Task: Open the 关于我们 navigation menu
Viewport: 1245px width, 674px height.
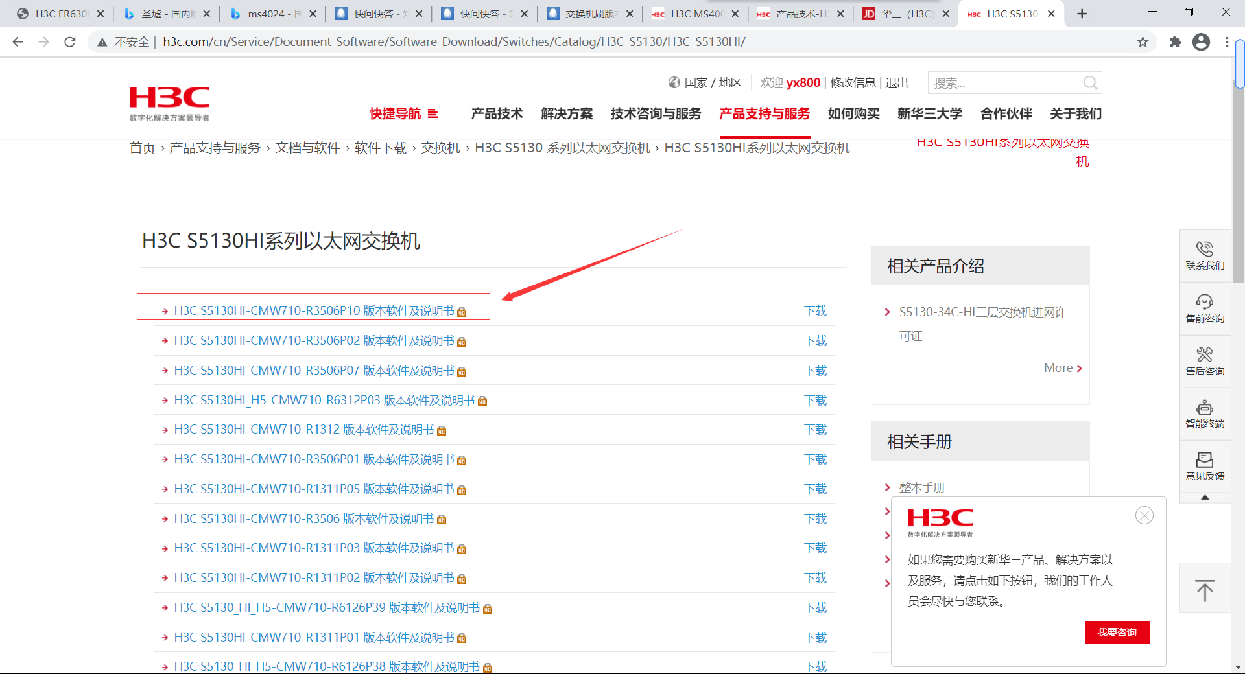Action: 1076,113
